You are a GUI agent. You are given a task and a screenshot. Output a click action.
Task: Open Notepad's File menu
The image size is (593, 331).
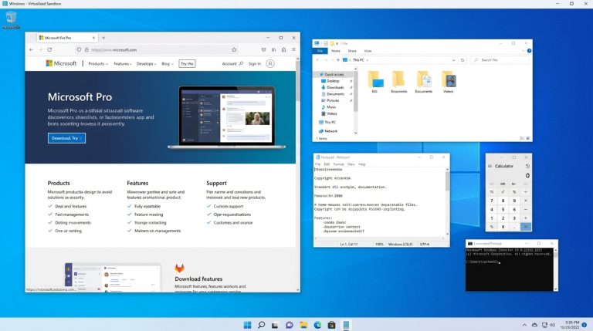point(317,164)
